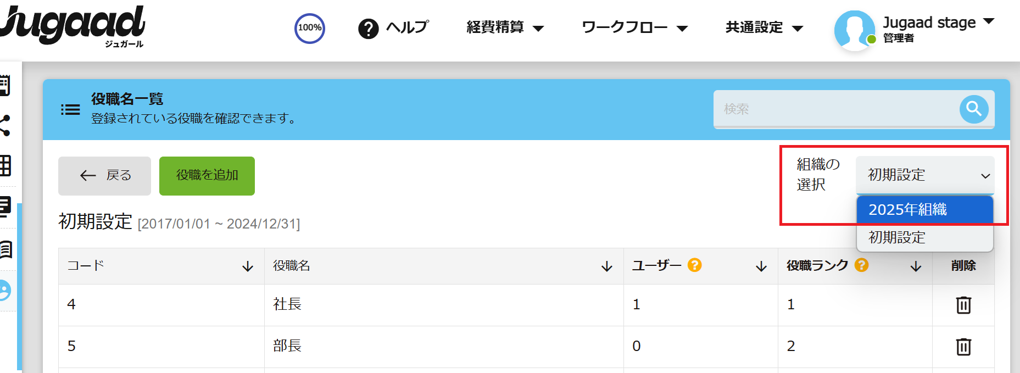Click the ユーザー column help icon

pos(695,265)
